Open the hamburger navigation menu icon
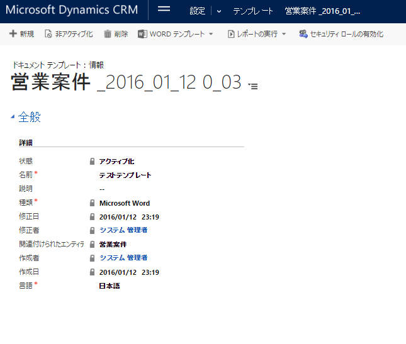Screen dimensions: 406x344 tap(164, 9)
